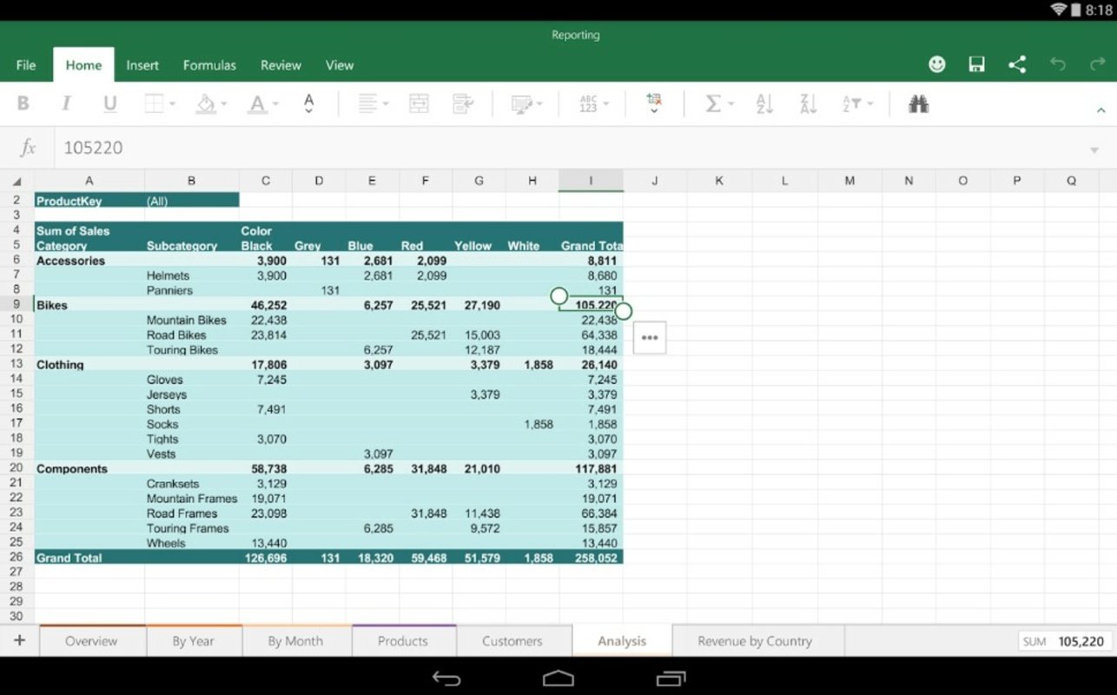Select the AutoSum tool

click(x=714, y=103)
